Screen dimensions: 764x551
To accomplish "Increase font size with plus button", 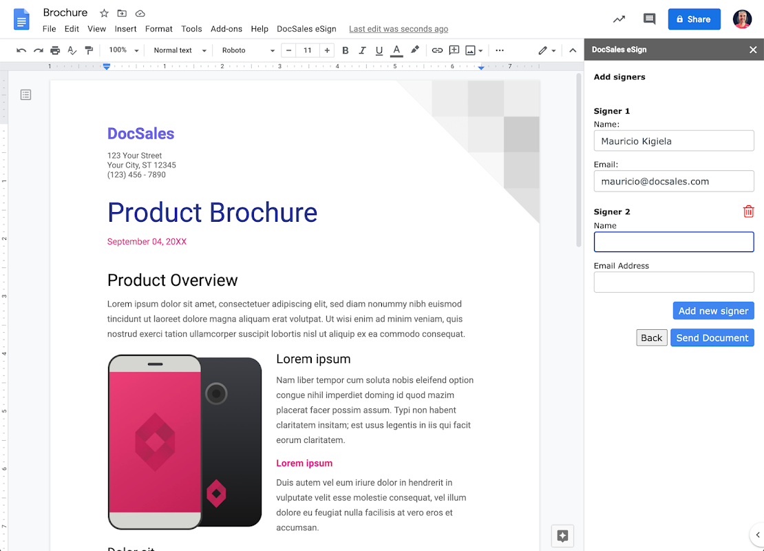I will (327, 50).
